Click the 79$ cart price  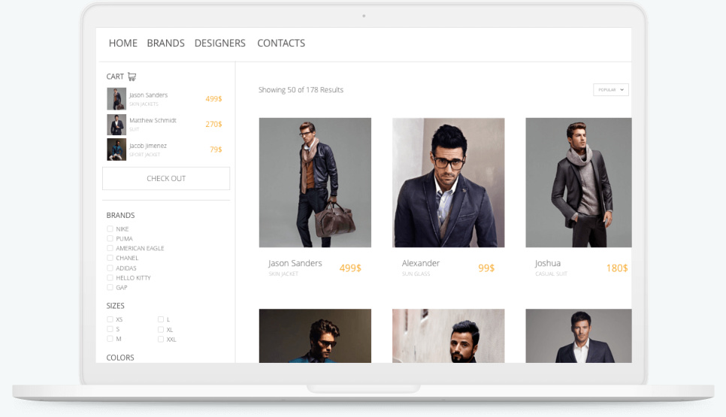216,150
